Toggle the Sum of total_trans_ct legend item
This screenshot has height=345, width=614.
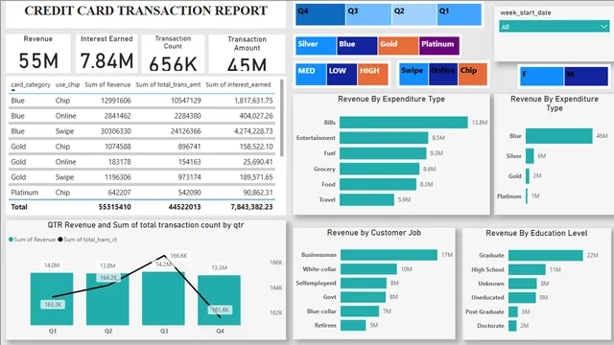tap(87, 240)
